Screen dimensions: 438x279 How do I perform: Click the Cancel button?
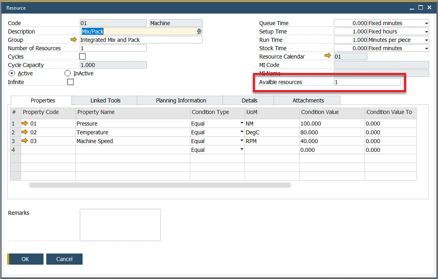coord(64,259)
